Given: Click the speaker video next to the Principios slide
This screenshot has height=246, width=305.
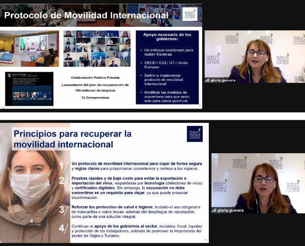Looking at the screenshot, I should 258,183.
